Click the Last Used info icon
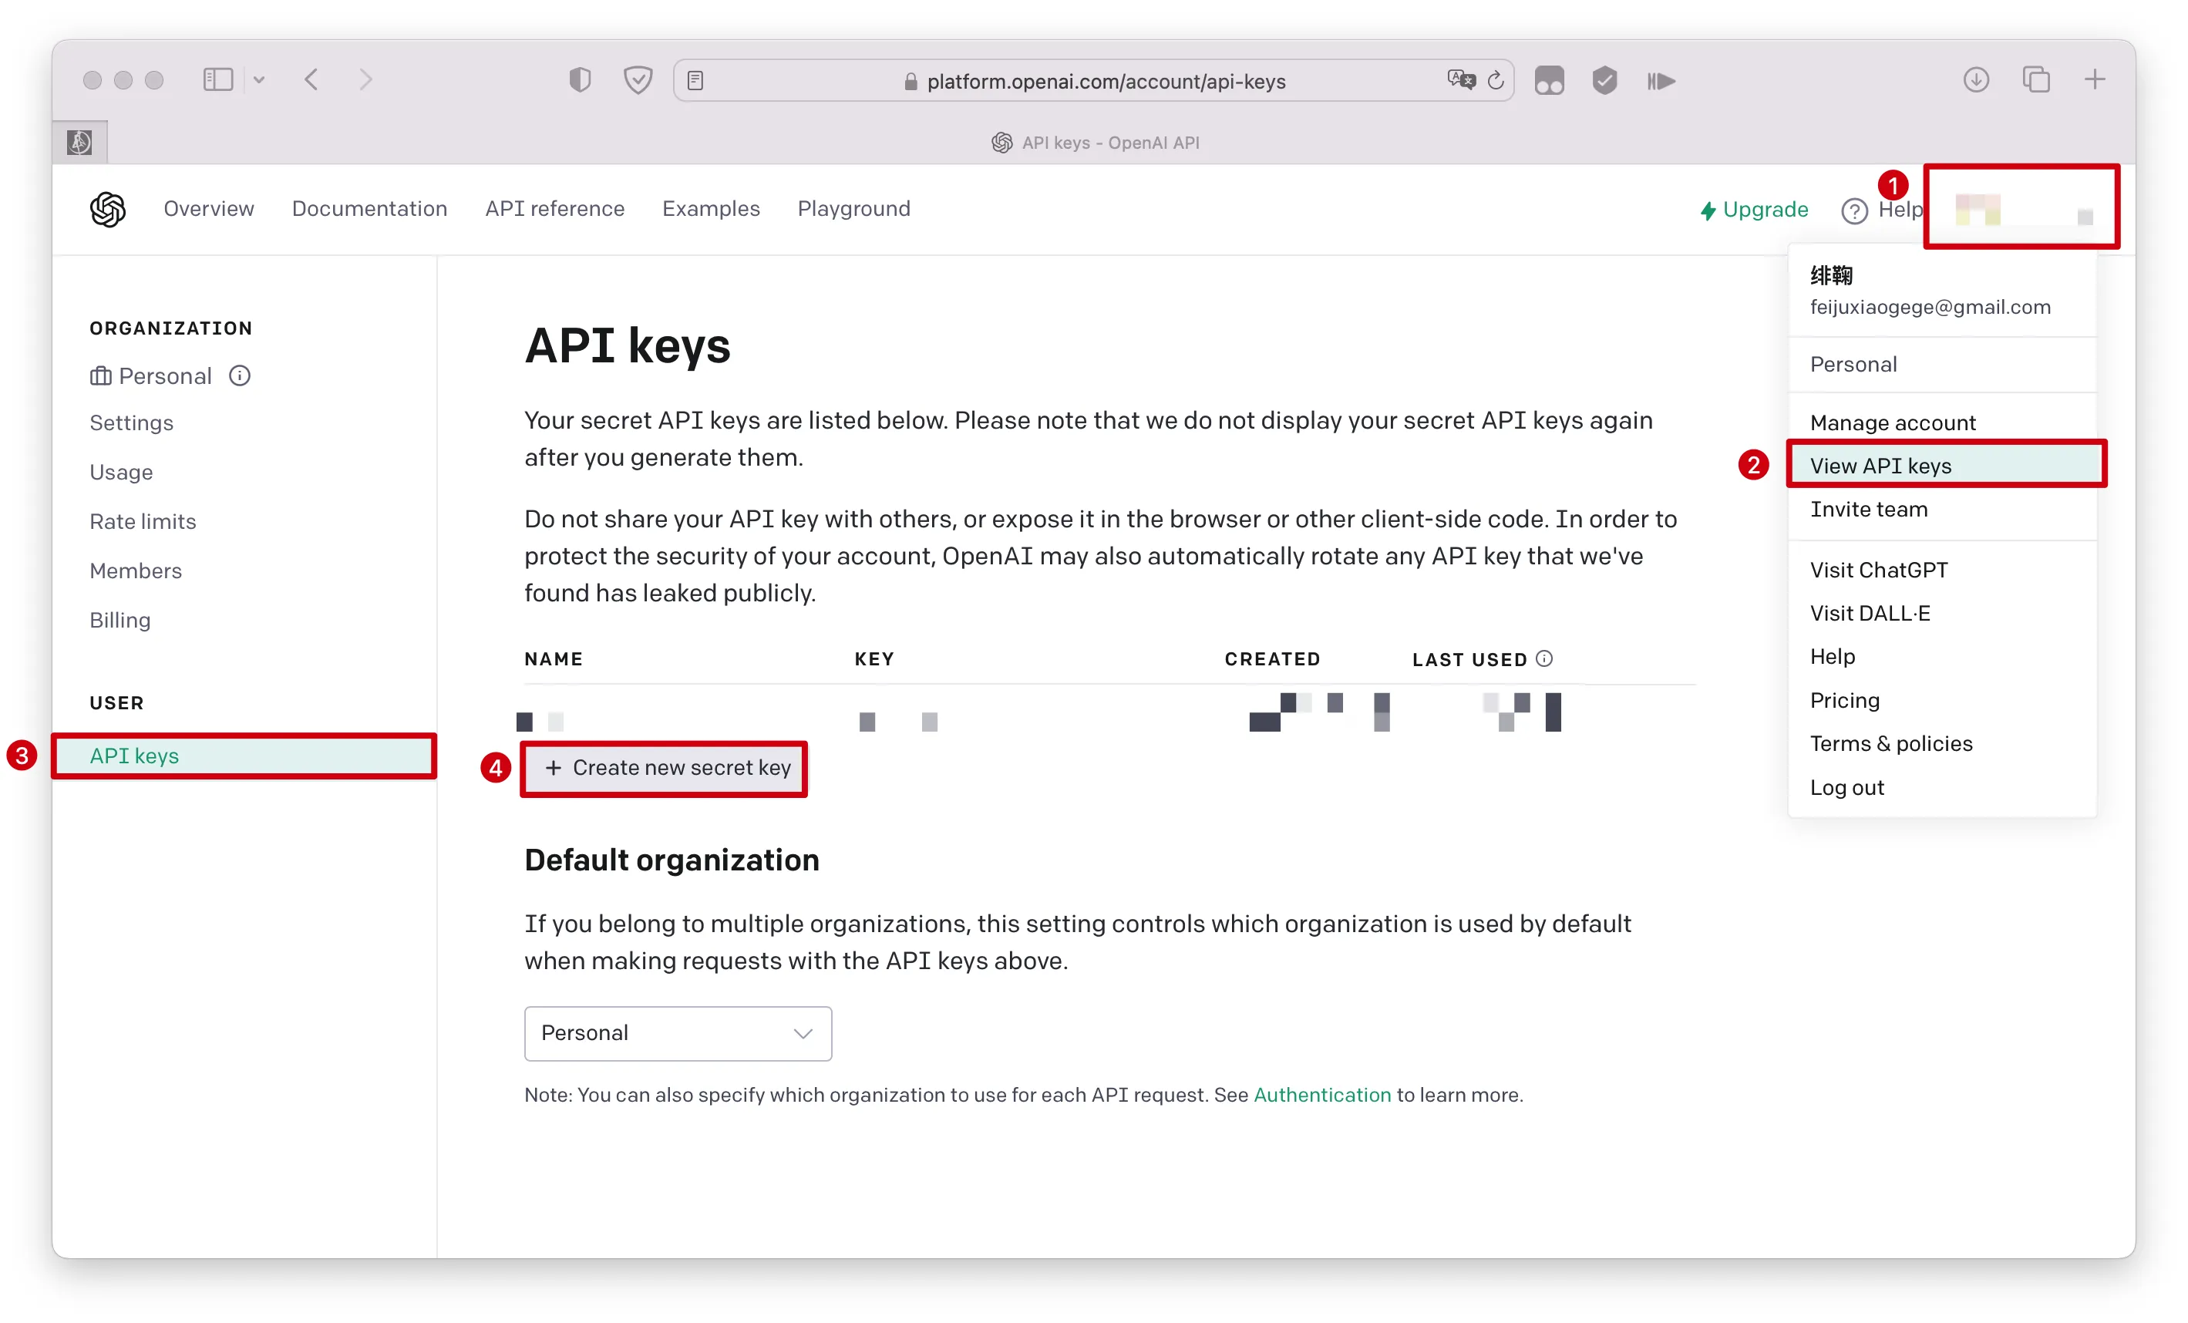This screenshot has width=2188, height=1323. tap(1544, 659)
